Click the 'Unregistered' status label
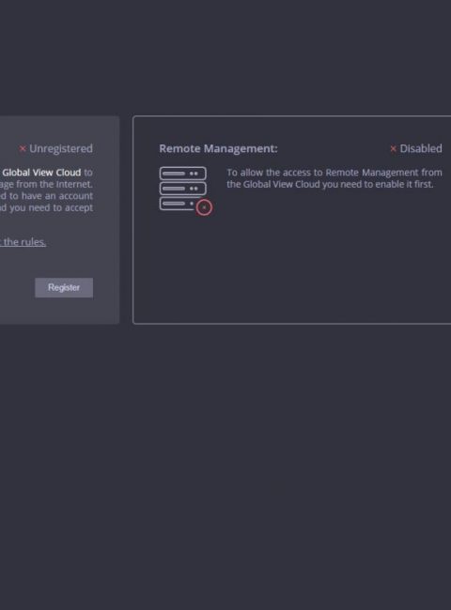 click(x=61, y=148)
